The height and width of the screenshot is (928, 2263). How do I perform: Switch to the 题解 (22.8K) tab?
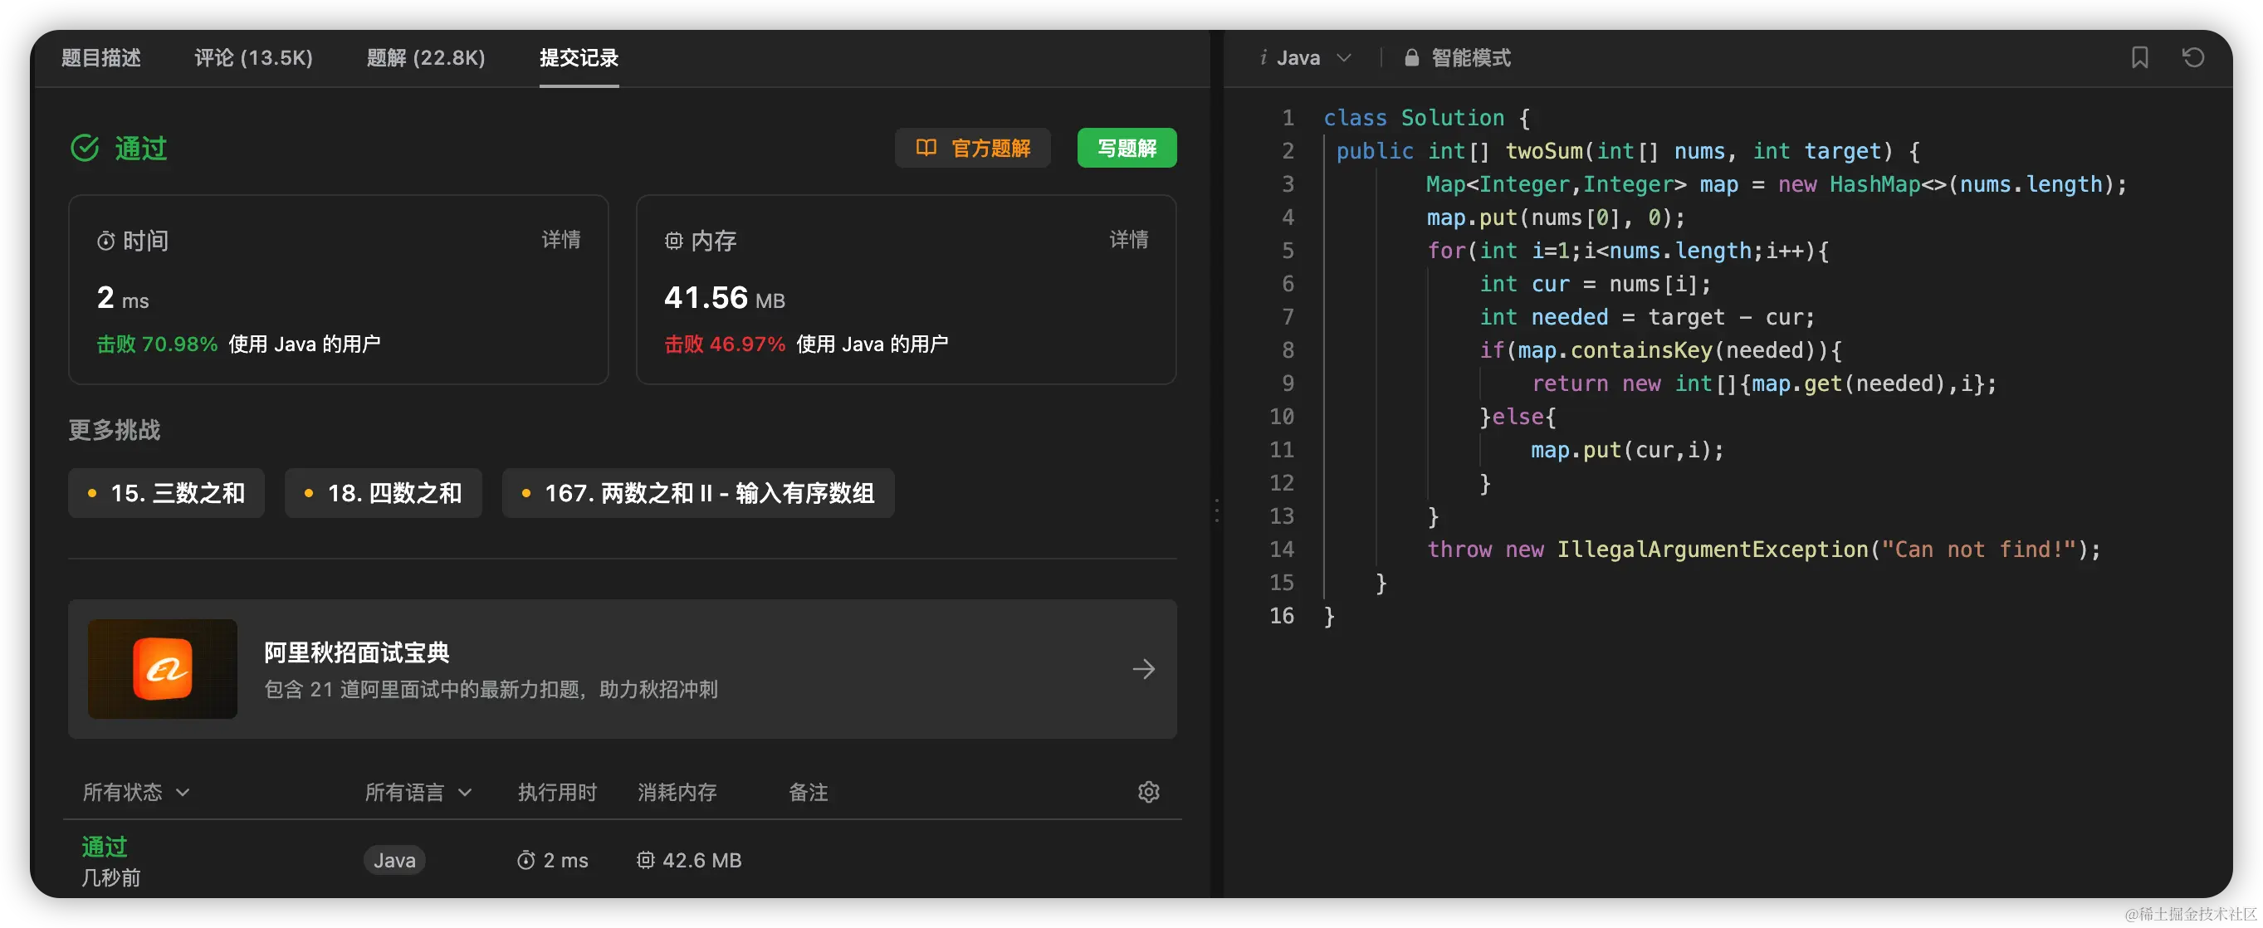(x=425, y=58)
